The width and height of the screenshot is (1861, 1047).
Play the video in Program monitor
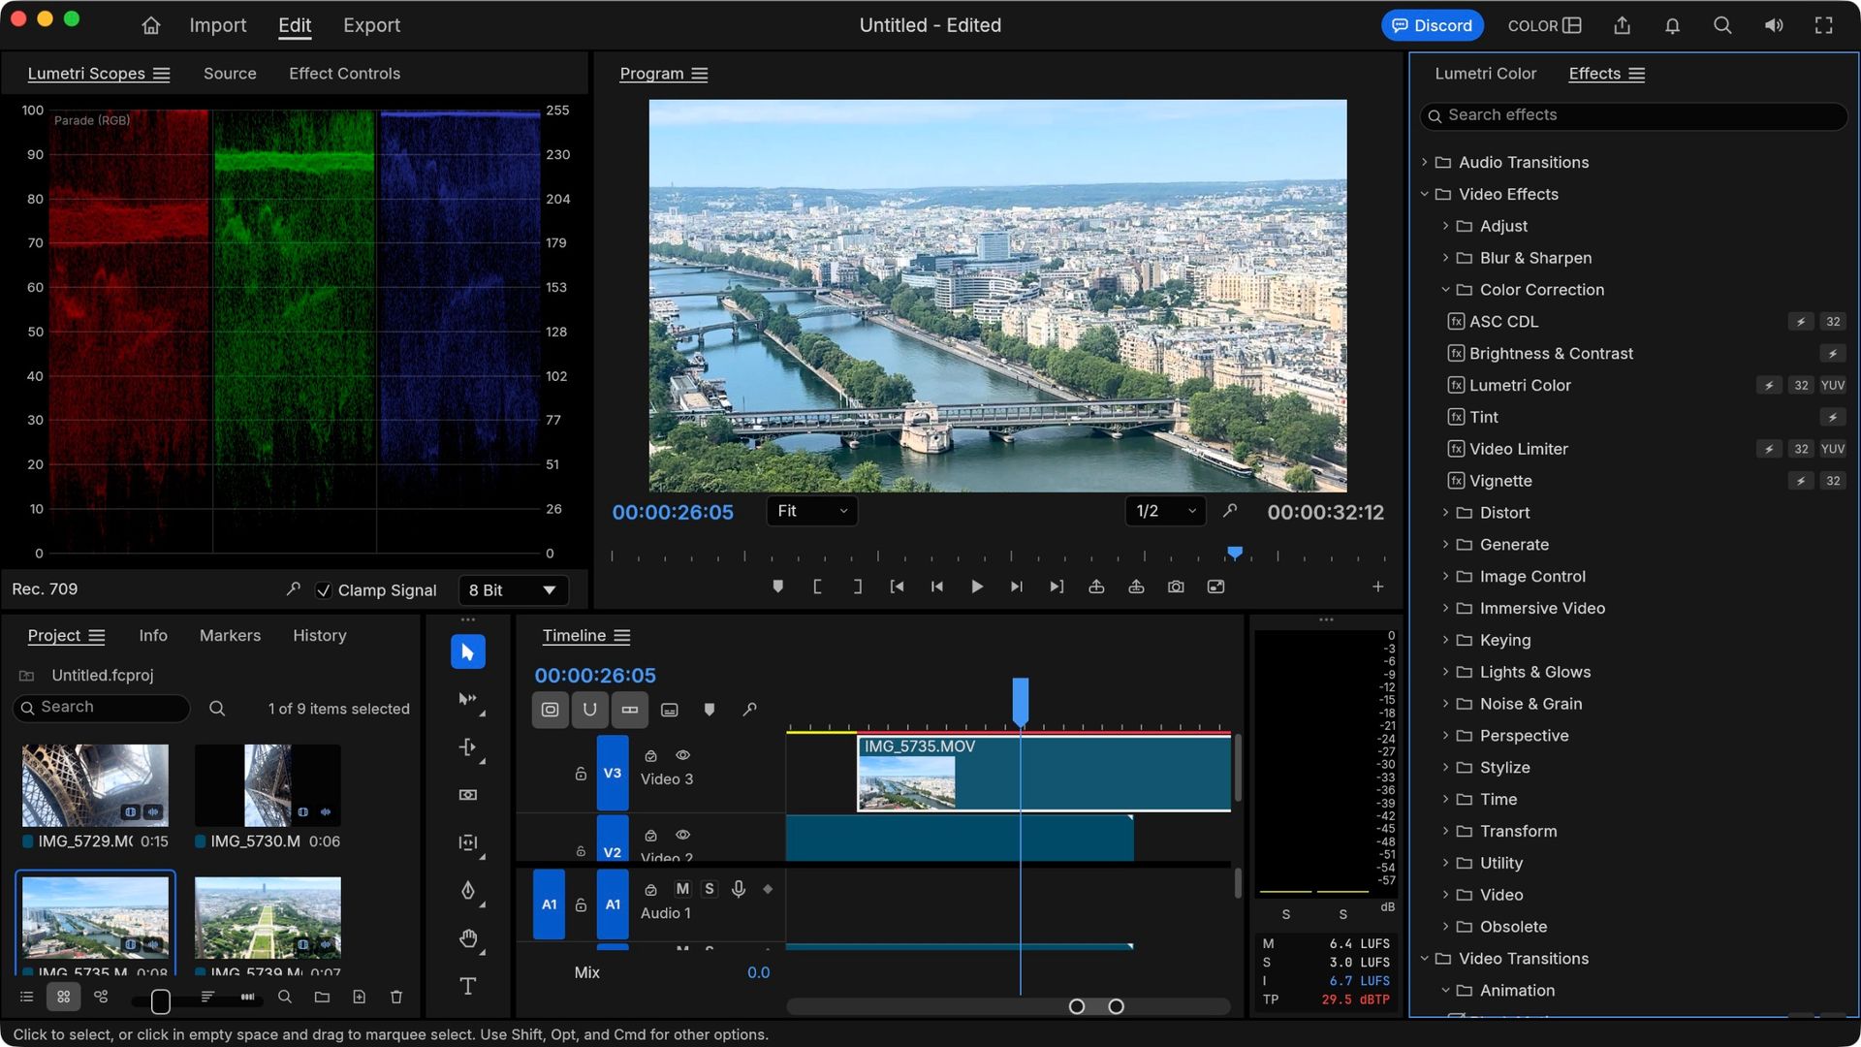pyautogui.click(x=976, y=587)
